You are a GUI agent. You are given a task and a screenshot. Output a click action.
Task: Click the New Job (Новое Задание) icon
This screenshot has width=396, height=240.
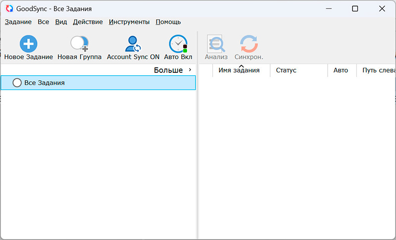pos(28,44)
